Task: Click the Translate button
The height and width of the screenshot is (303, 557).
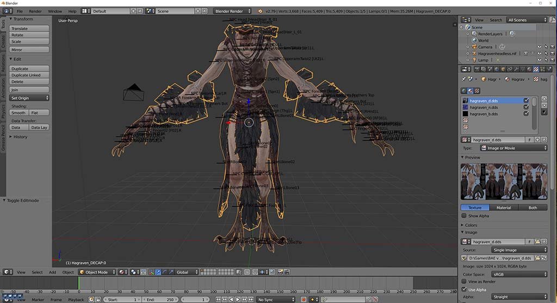Action: [x=29, y=28]
